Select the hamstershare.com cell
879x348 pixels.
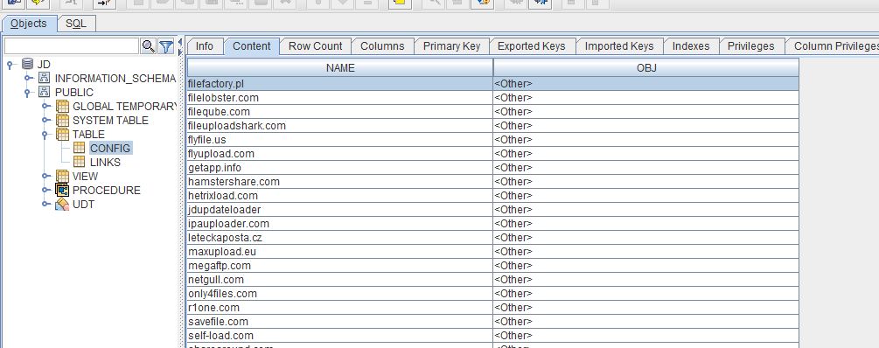pyautogui.click(x=340, y=182)
